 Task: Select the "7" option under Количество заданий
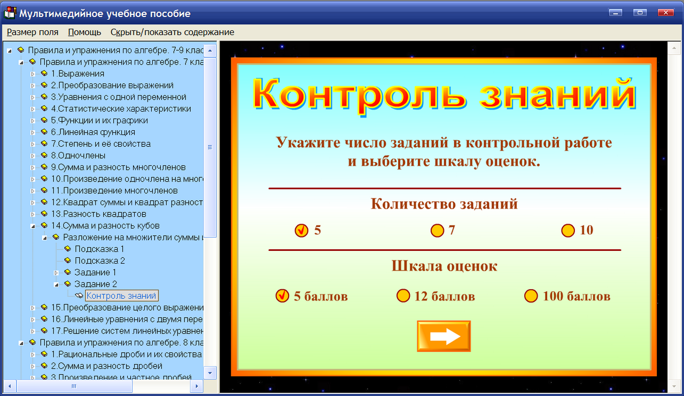438,230
